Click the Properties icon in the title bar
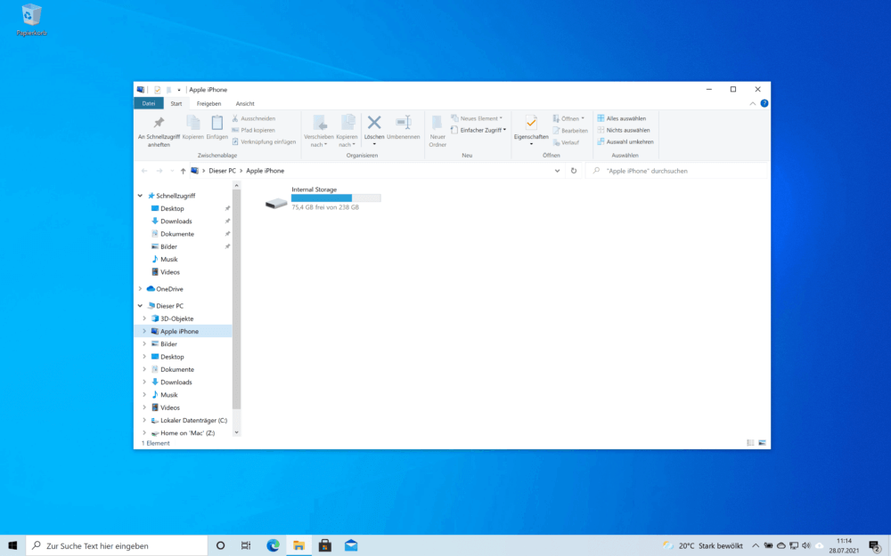Image resolution: width=891 pixels, height=556 pixels. pos(158,90)
